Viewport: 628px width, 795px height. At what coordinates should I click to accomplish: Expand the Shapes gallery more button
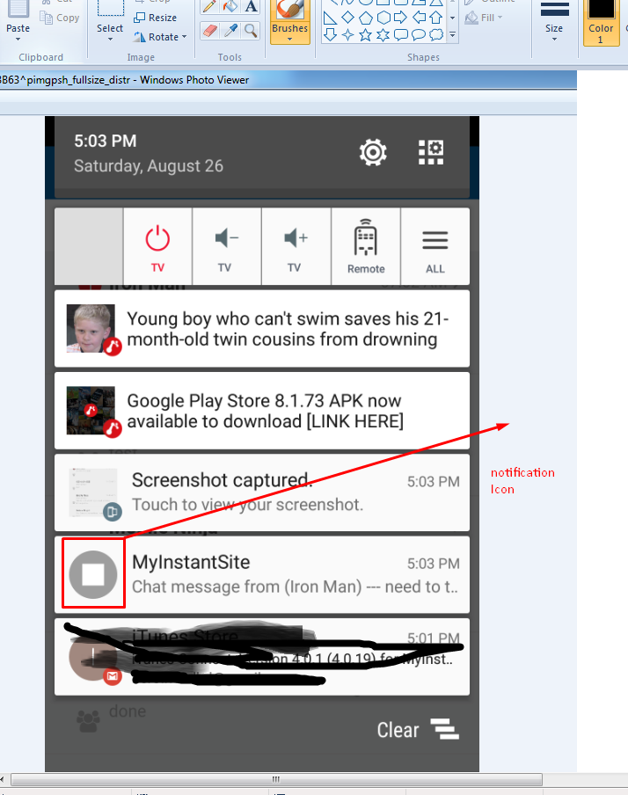click(x=452, y=35)
